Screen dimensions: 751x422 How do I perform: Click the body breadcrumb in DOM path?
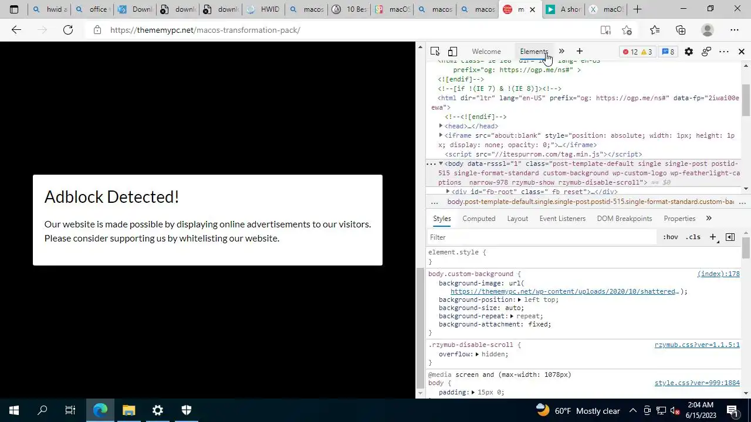[x=590, y=202]
